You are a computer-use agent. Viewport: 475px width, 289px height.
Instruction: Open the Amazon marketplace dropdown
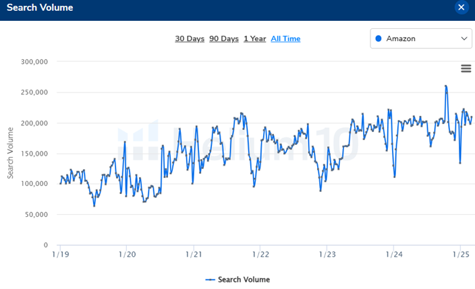[420, 38]
